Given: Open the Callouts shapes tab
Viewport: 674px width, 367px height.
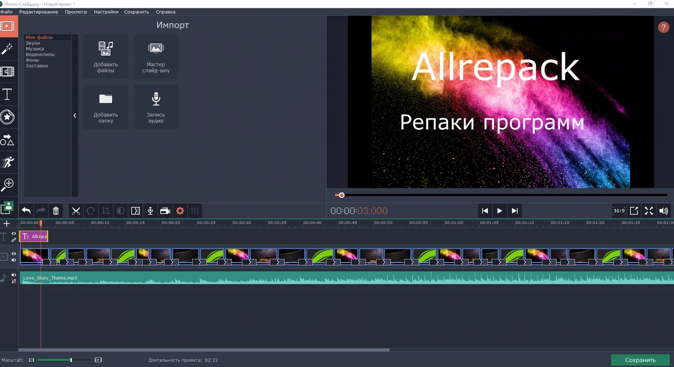Looking at the screenshot, I should [8, 139].
